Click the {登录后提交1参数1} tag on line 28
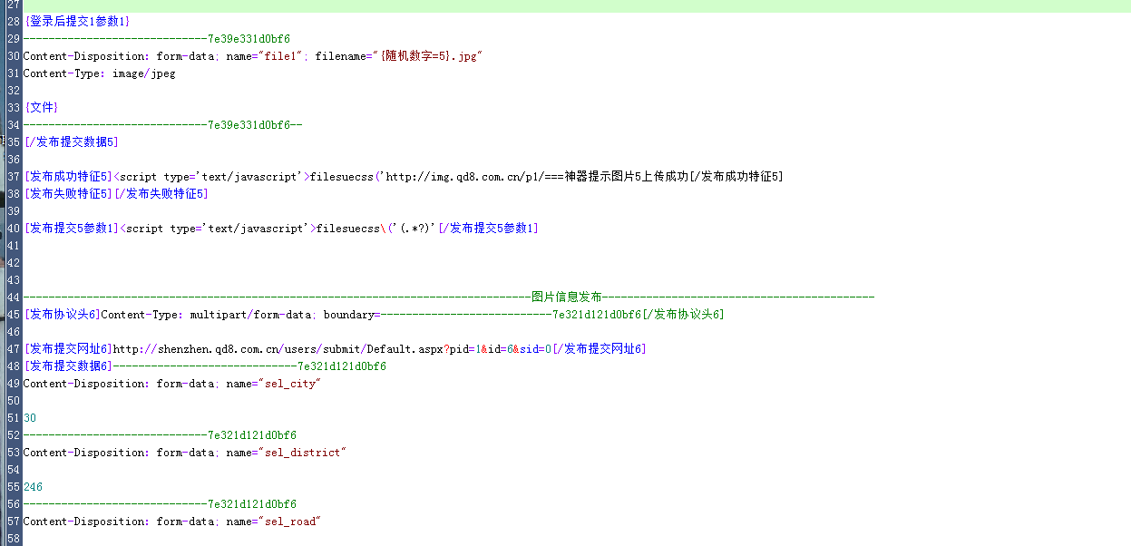Screen dimensions: 1131x546 [77, 20]
